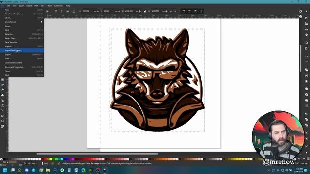Screen dimensions: 310x174
Task: Open Chrome from the taskbar
Action: click(x=41, y=170)
